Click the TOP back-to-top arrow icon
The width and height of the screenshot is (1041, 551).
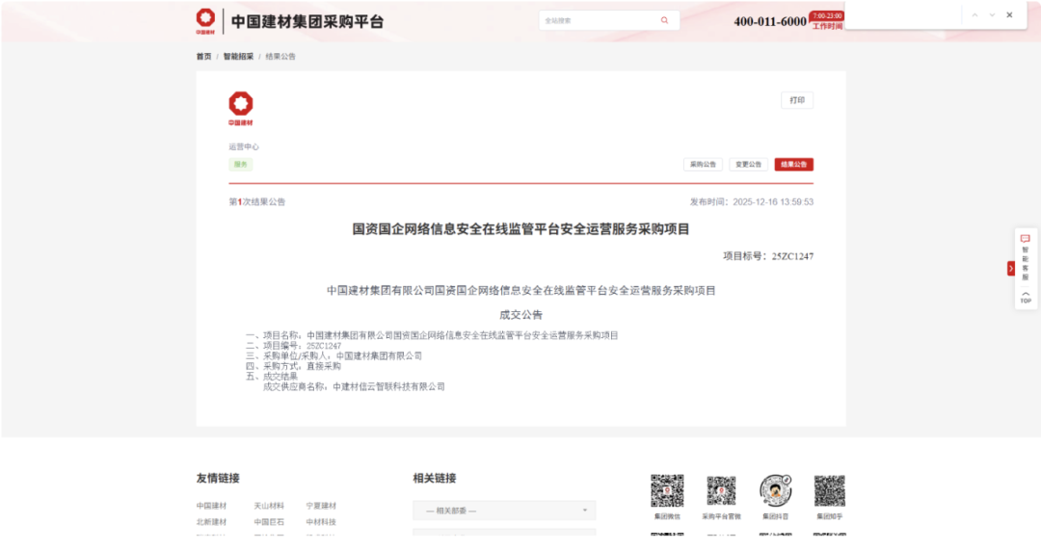[x=1026, y=297]
